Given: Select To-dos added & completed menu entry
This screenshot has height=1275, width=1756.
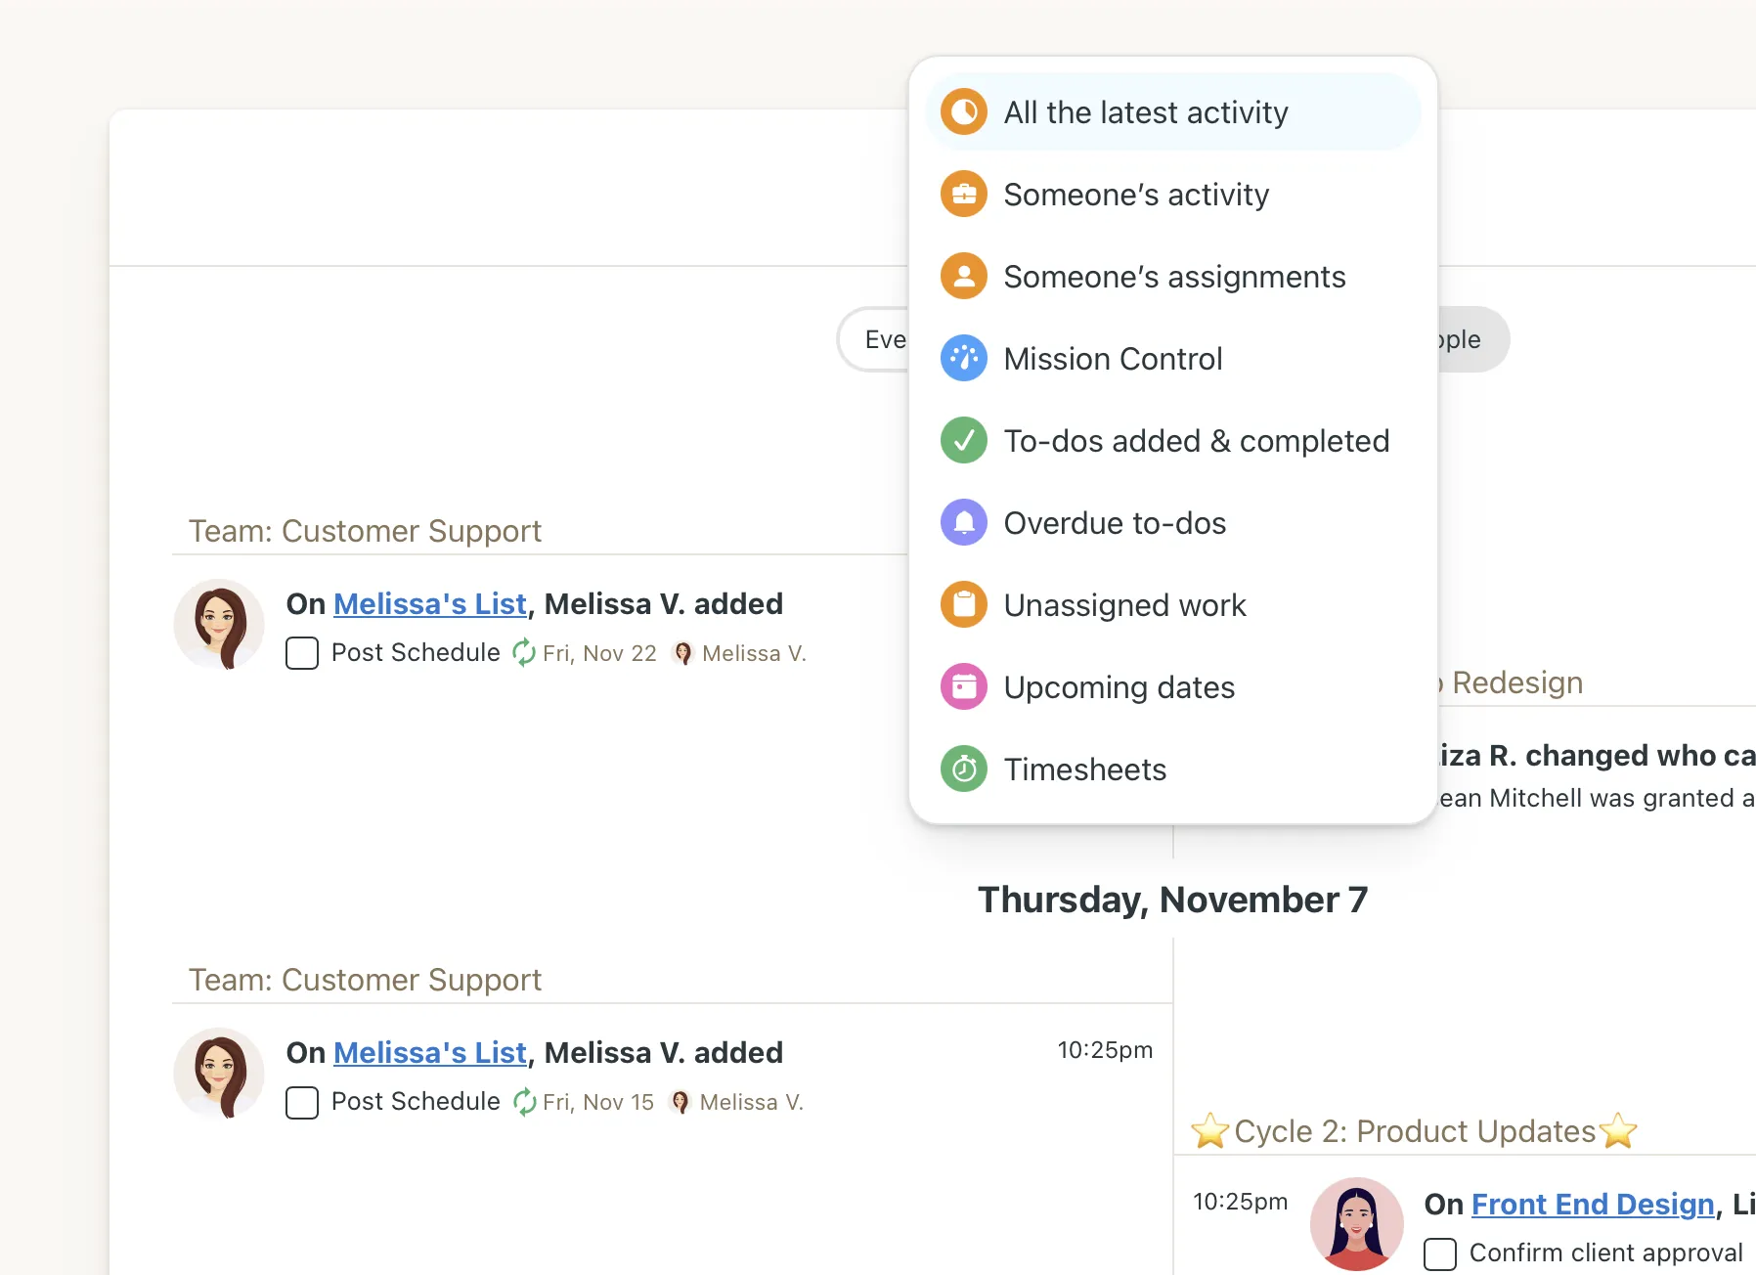Looking at the screenshot, I should pos(1197,440).
